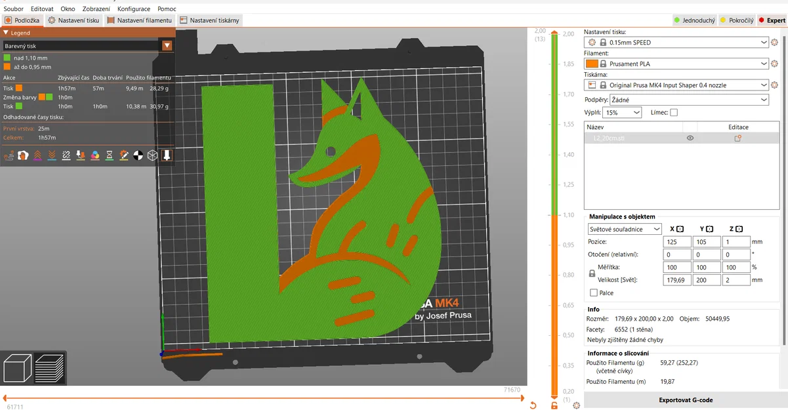This screenshot has width=788, height=410.
Task: Open the Zobrazení menu
Action: (96, 9)
